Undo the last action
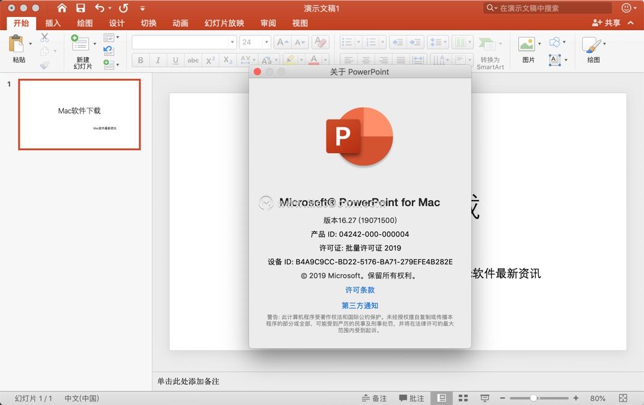The height and width of the screenshot is (405, 644). tap(100, 8)
